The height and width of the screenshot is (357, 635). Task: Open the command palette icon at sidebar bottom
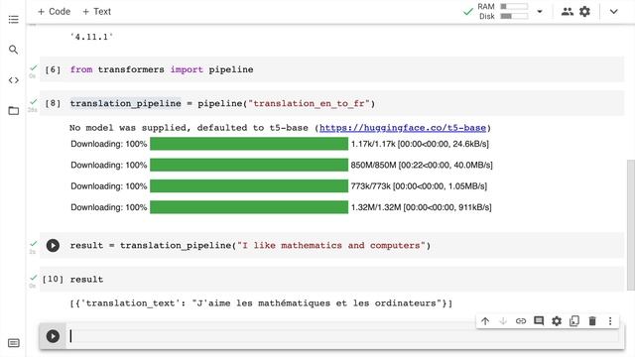coord(13,343)
